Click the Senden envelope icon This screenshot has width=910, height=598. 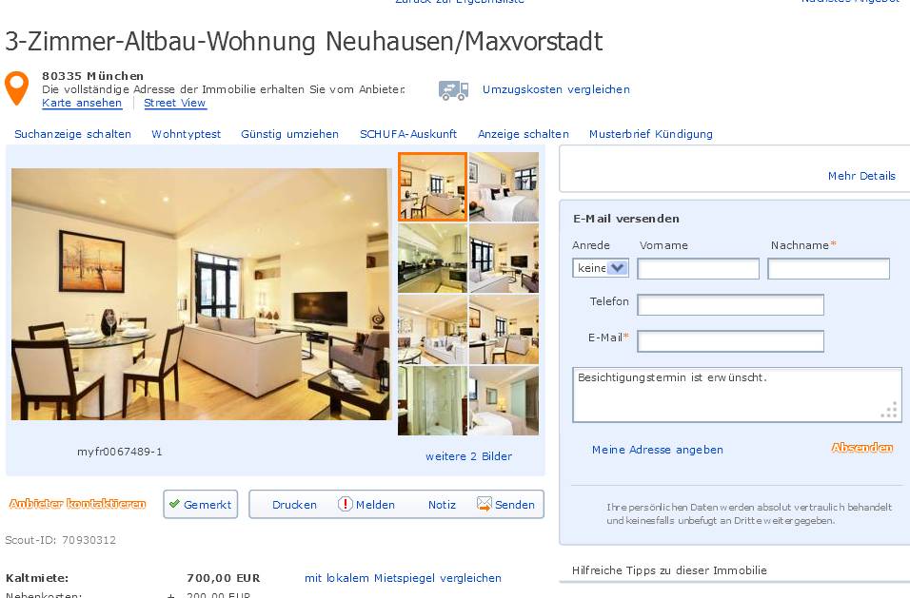tap(484, 504)
